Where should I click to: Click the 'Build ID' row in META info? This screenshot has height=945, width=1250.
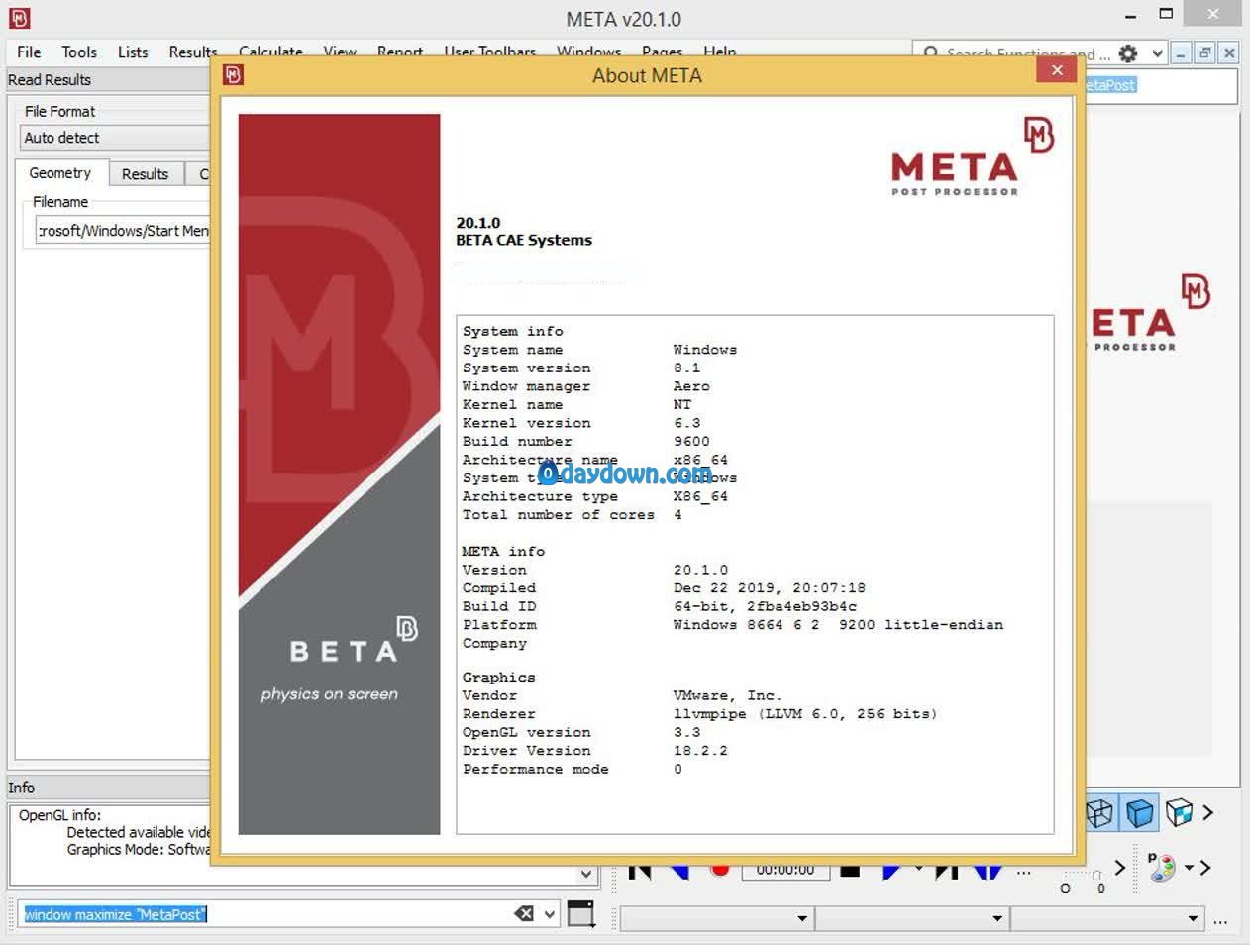tap(660, 606)
